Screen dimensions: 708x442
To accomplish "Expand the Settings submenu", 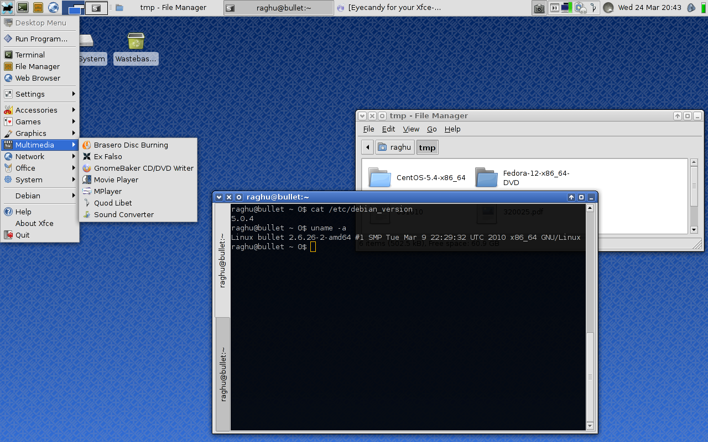I will click(40, 94).
